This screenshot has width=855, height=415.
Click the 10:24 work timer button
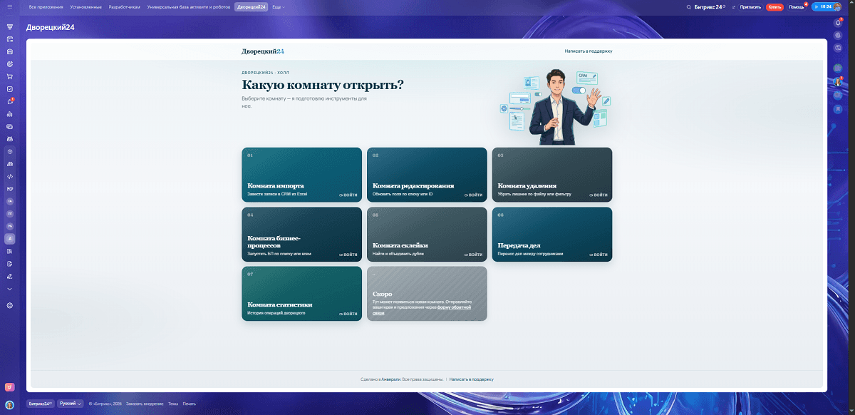[x=822, y=7]
